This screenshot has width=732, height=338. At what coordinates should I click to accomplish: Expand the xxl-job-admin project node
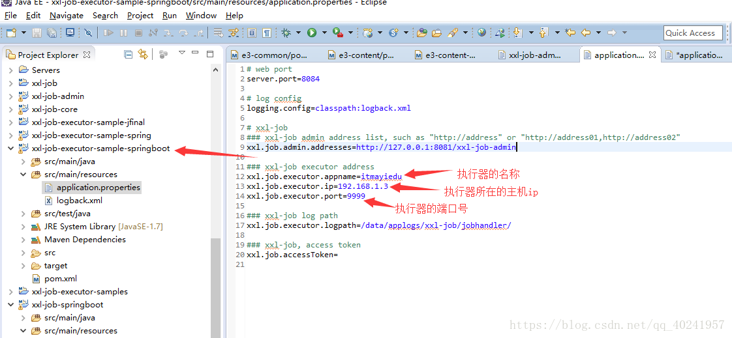coord(10,96)
